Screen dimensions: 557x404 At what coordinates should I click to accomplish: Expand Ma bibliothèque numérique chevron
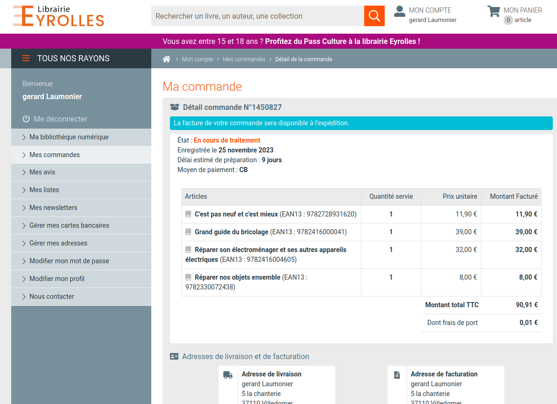point(24,137)
